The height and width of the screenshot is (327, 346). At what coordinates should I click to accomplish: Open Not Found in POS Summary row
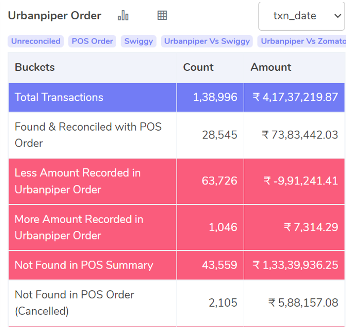click(176, 265)
